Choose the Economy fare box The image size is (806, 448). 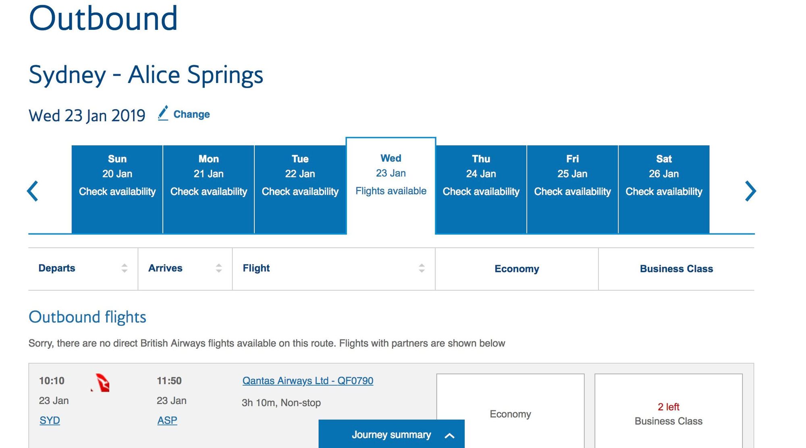[x=510, y=411]
